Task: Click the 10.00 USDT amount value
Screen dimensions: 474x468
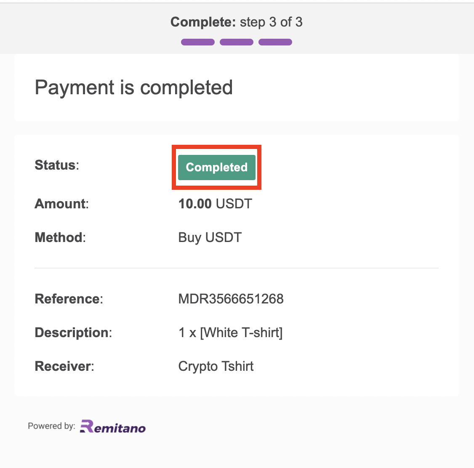Action: click(x=215, y=204)
